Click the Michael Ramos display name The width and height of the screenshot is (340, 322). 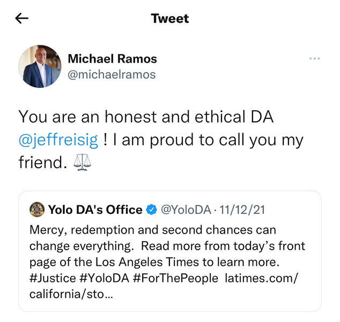coord(112,59)
